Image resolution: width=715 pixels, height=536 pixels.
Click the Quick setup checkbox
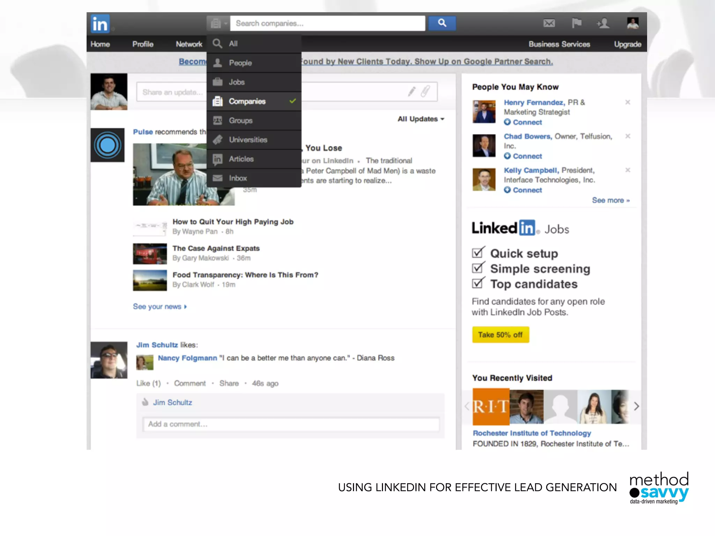[x=478, y=252]
